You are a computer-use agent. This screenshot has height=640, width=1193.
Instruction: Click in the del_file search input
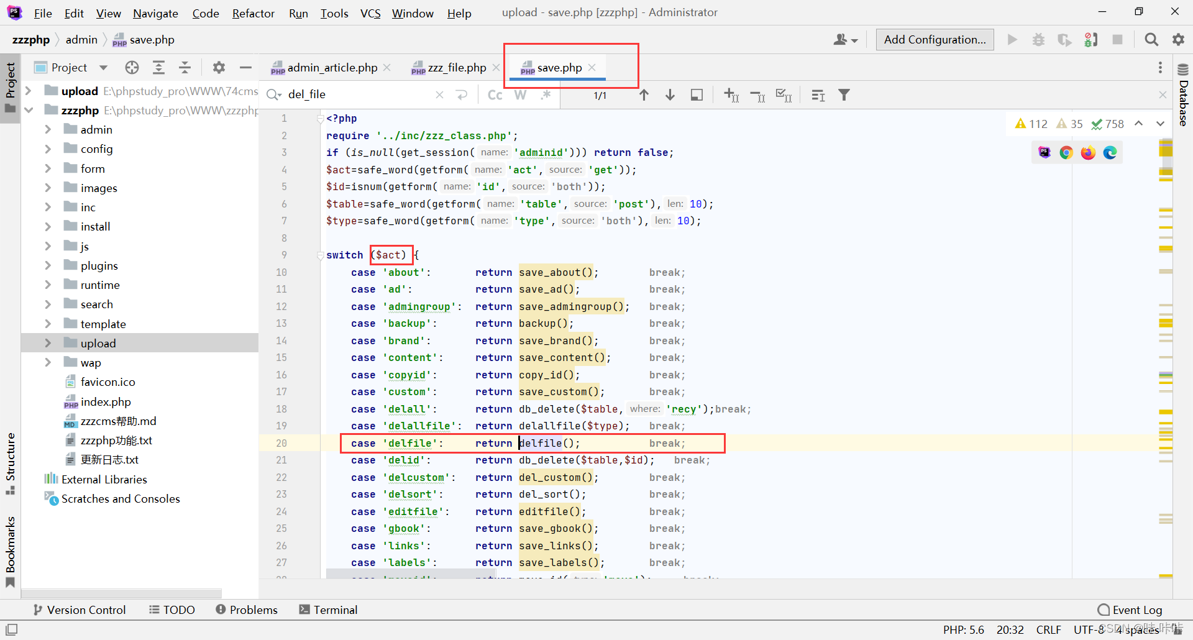357,94
